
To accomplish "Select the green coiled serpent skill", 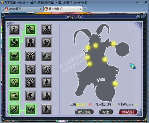I will pos(31,109).
